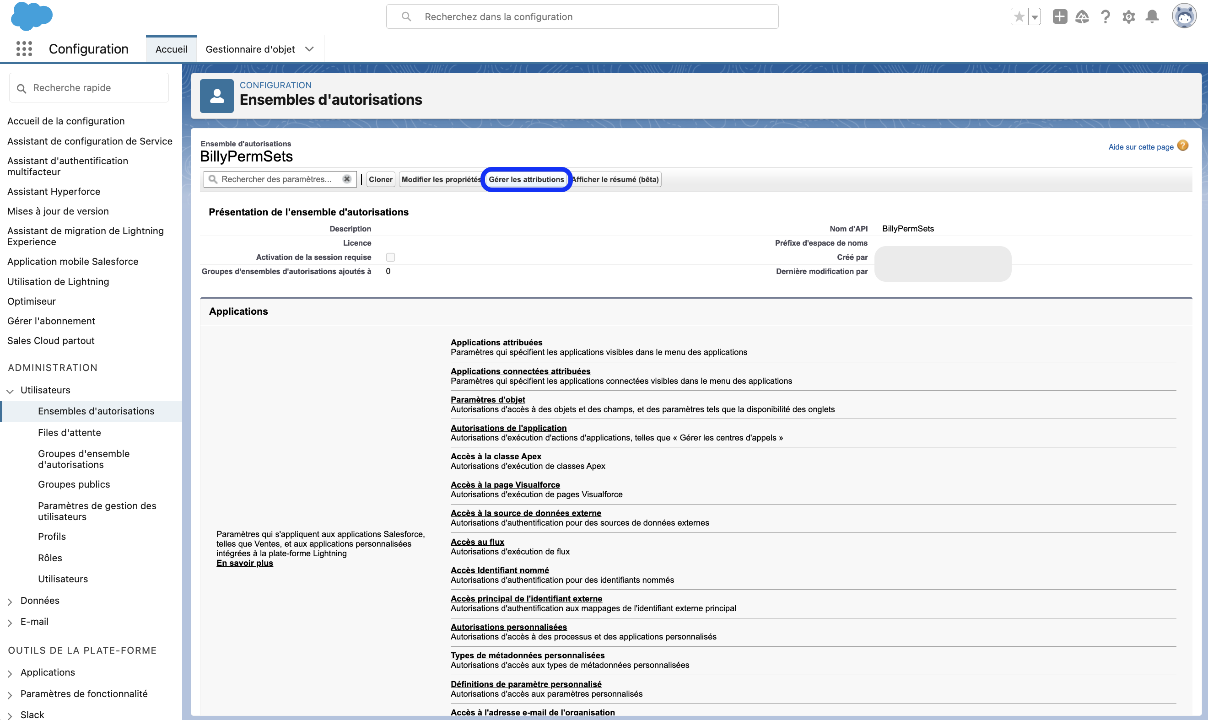
Task: Open the user profile avatar
Action: coord(1184,16)
